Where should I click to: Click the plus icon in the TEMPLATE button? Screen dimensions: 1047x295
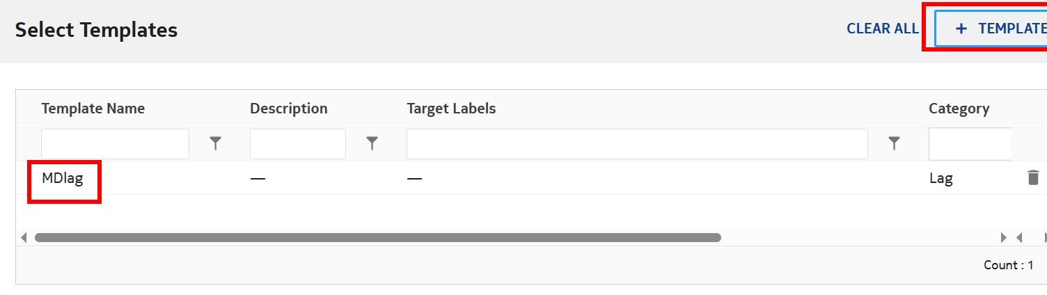[x=961, y=29]
